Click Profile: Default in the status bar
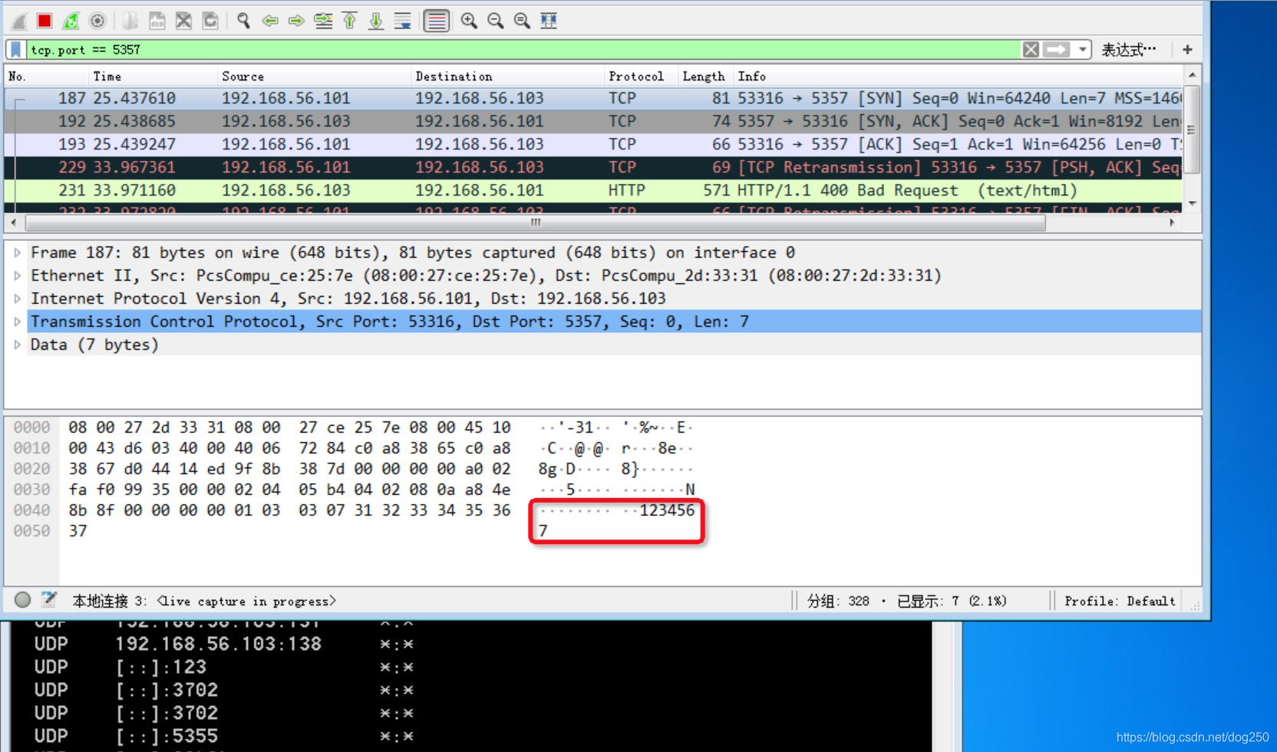1277x752 pixels. pyautogui.click(x=1118, y=601)
